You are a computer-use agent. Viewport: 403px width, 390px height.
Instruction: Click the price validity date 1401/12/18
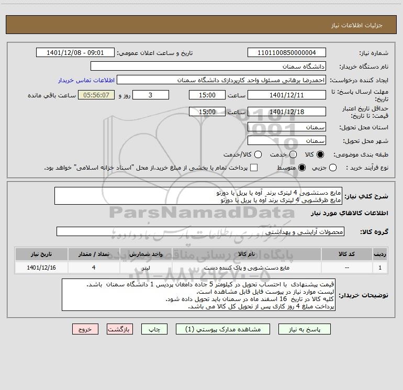tap(287, 112)
